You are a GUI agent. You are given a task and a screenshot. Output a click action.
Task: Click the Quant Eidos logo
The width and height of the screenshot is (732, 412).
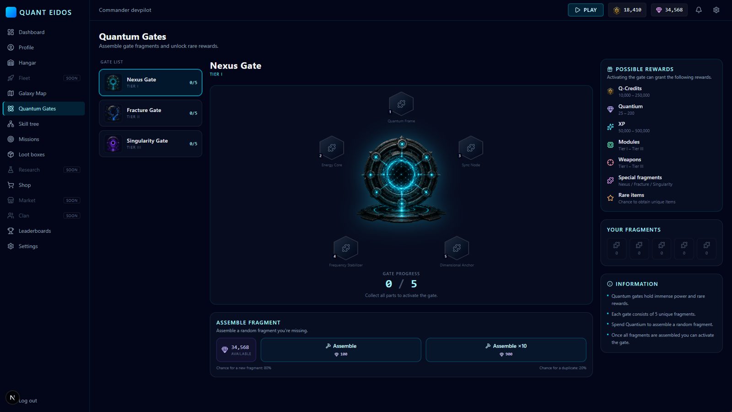(x=39, y=12)
